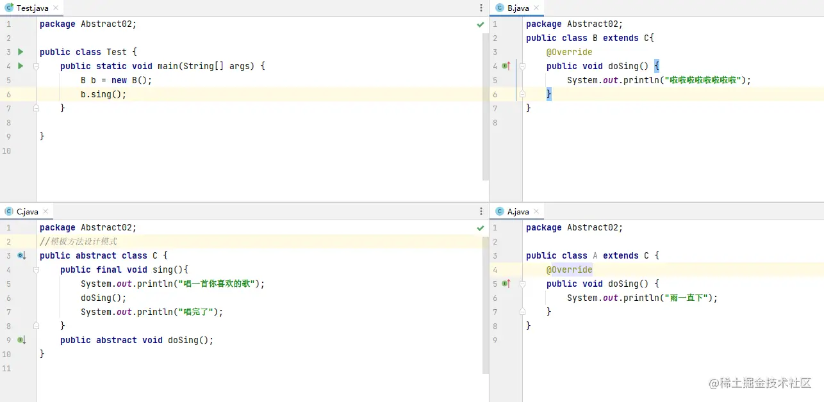This screenshot has width=824, height=402.
Task: Click 'public void doSing() {' in A.java
Action: pyautogui.click(x=603, y=284)
